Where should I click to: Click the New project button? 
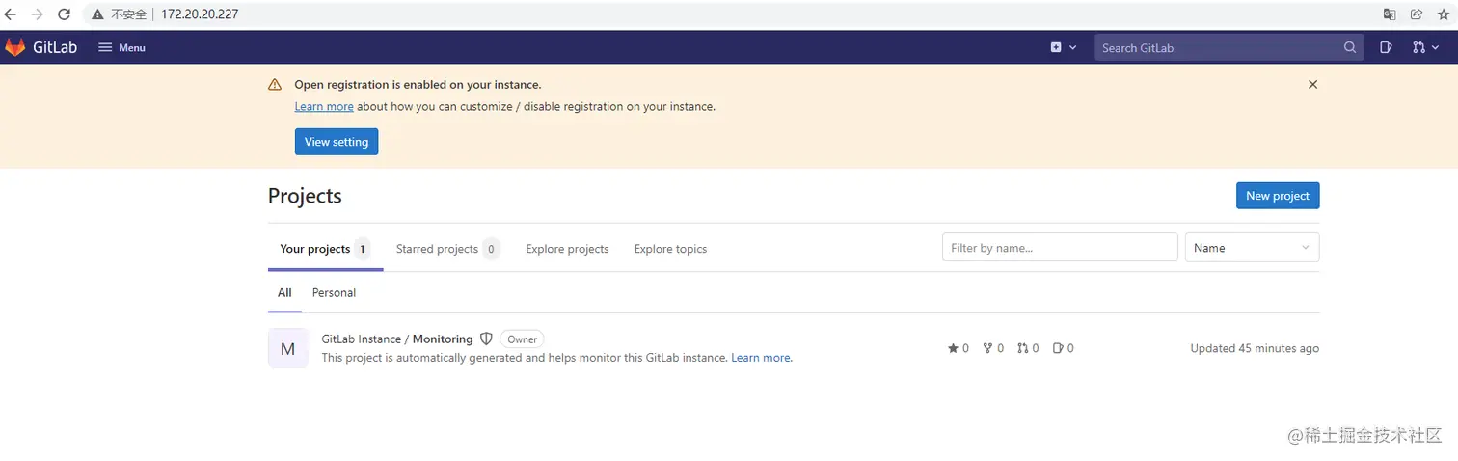tap(1278, 196)
